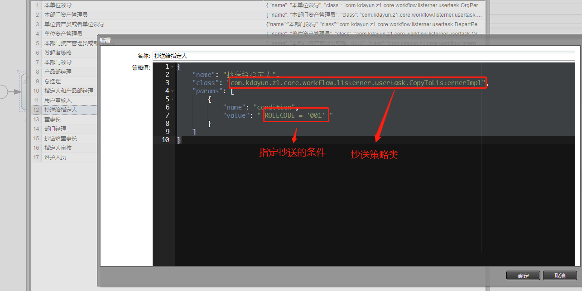Select the 用户审核人 row
The image size is (582, 291).
[x=64, y=100]
